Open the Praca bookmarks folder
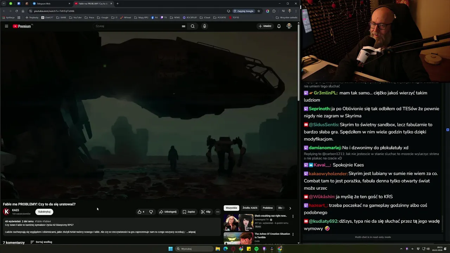 pyautogui.click(x=89, y=17)
